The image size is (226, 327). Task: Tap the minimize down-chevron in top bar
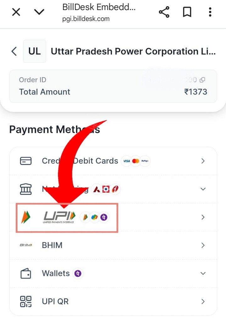click(39, 12)
